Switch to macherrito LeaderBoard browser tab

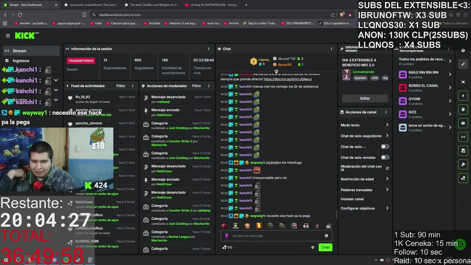90,5
